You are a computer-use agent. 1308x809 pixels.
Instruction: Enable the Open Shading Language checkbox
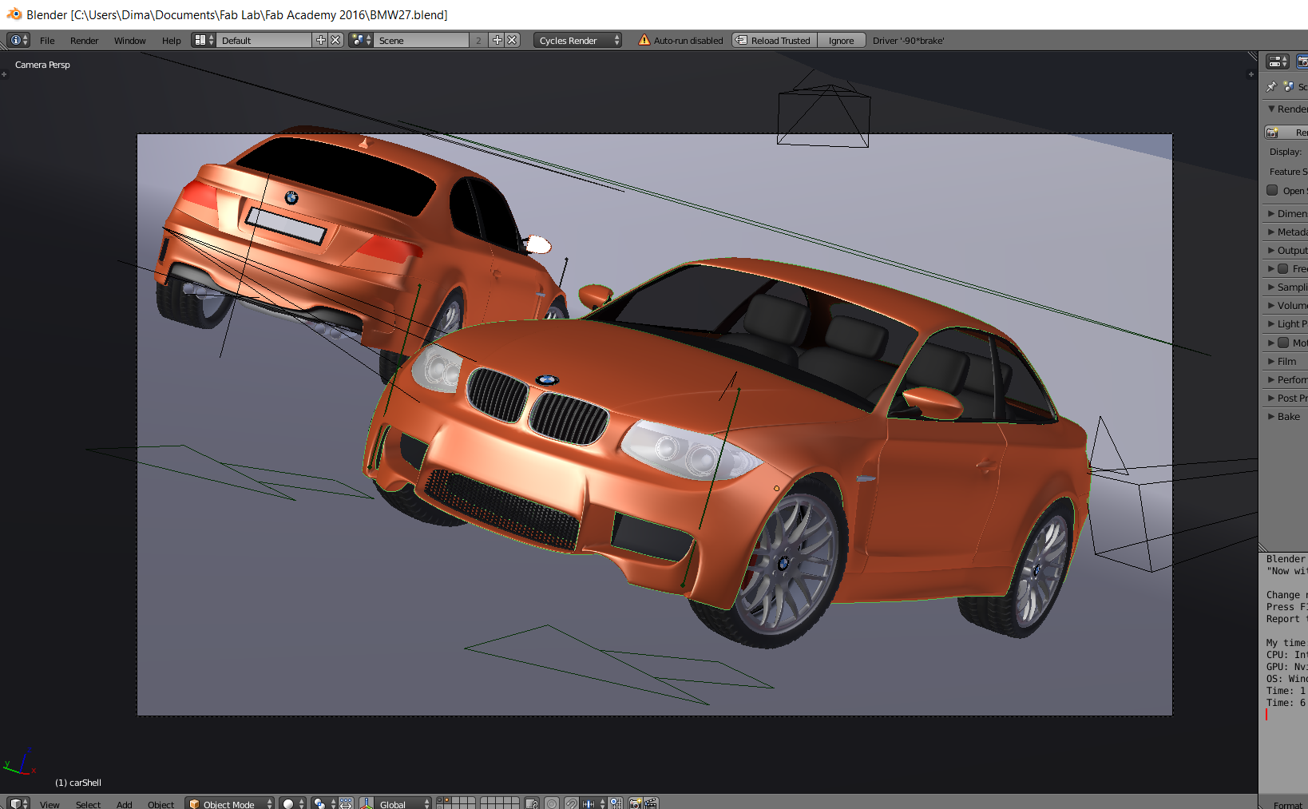pos(1272,190)
